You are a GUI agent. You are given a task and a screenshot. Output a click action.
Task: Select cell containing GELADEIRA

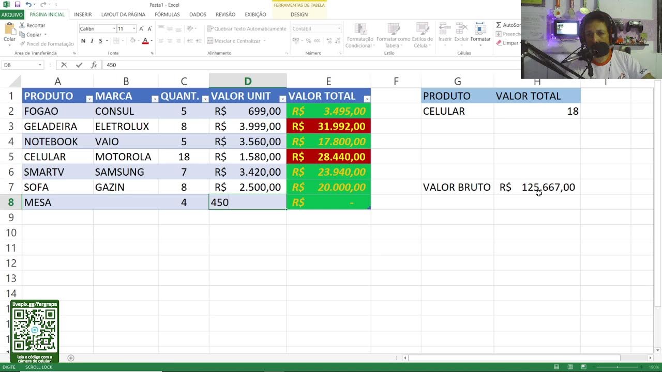(x=57, y=127)
